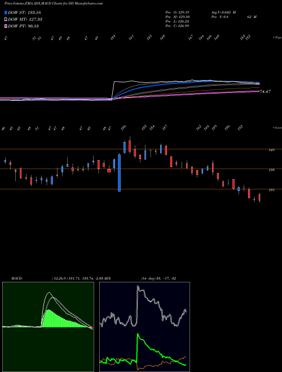The image size is (282, 372).
Task: Open the ADX indicator chart panel
Action: pyautogui.click(x=144, y=327)
